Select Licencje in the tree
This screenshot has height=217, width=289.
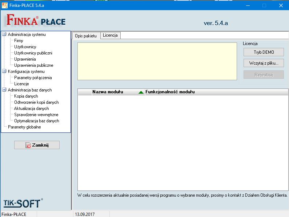coord(21,84)
